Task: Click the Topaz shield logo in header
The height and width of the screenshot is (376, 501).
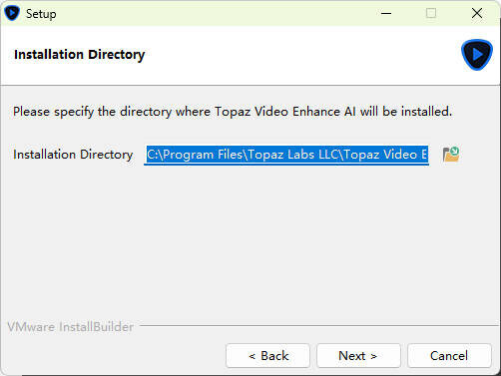Action: 477,55
